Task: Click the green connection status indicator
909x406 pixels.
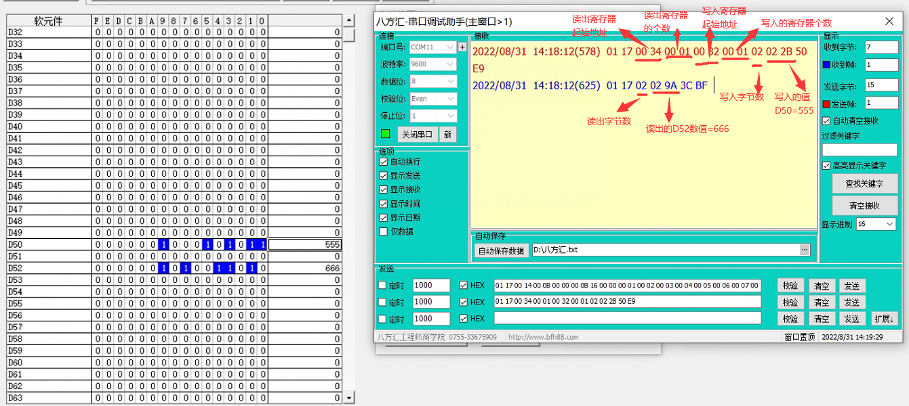Action: [386, 134]
